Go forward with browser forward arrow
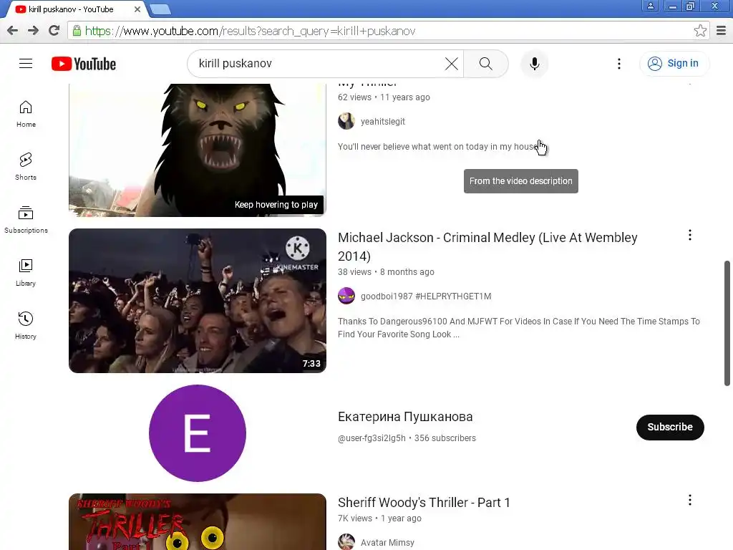This screenshot has height=550, width=733. click(33, 31)
